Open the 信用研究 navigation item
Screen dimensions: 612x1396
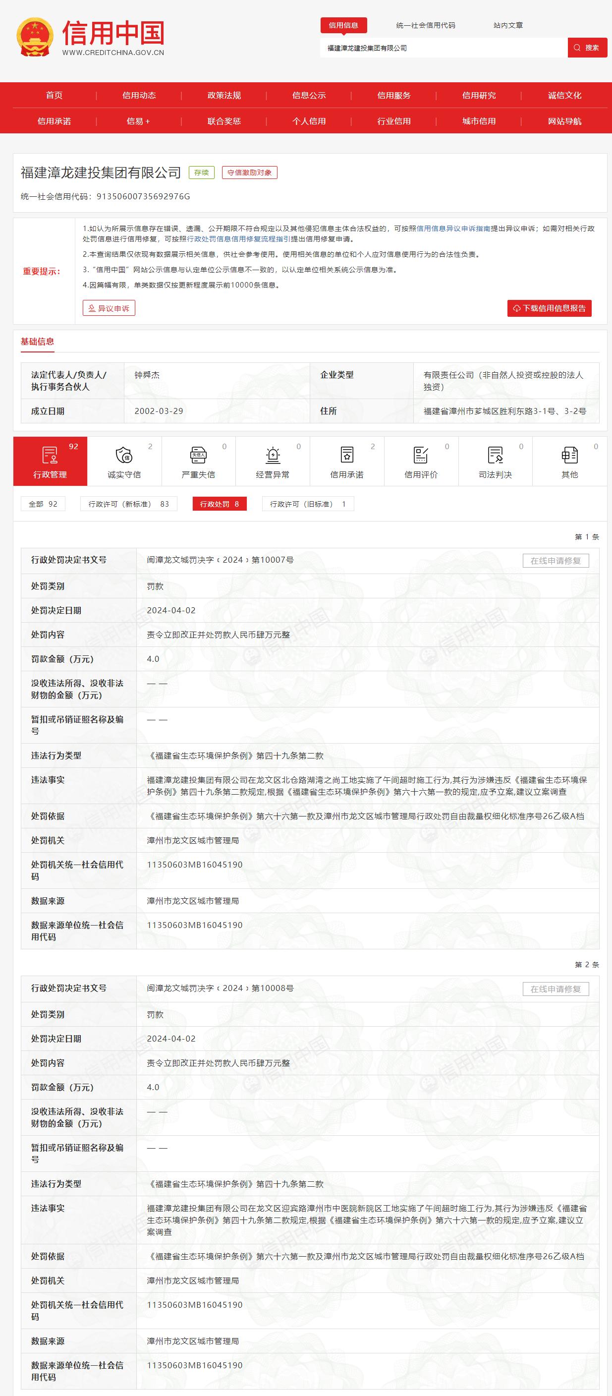click(x=479, y=95)
